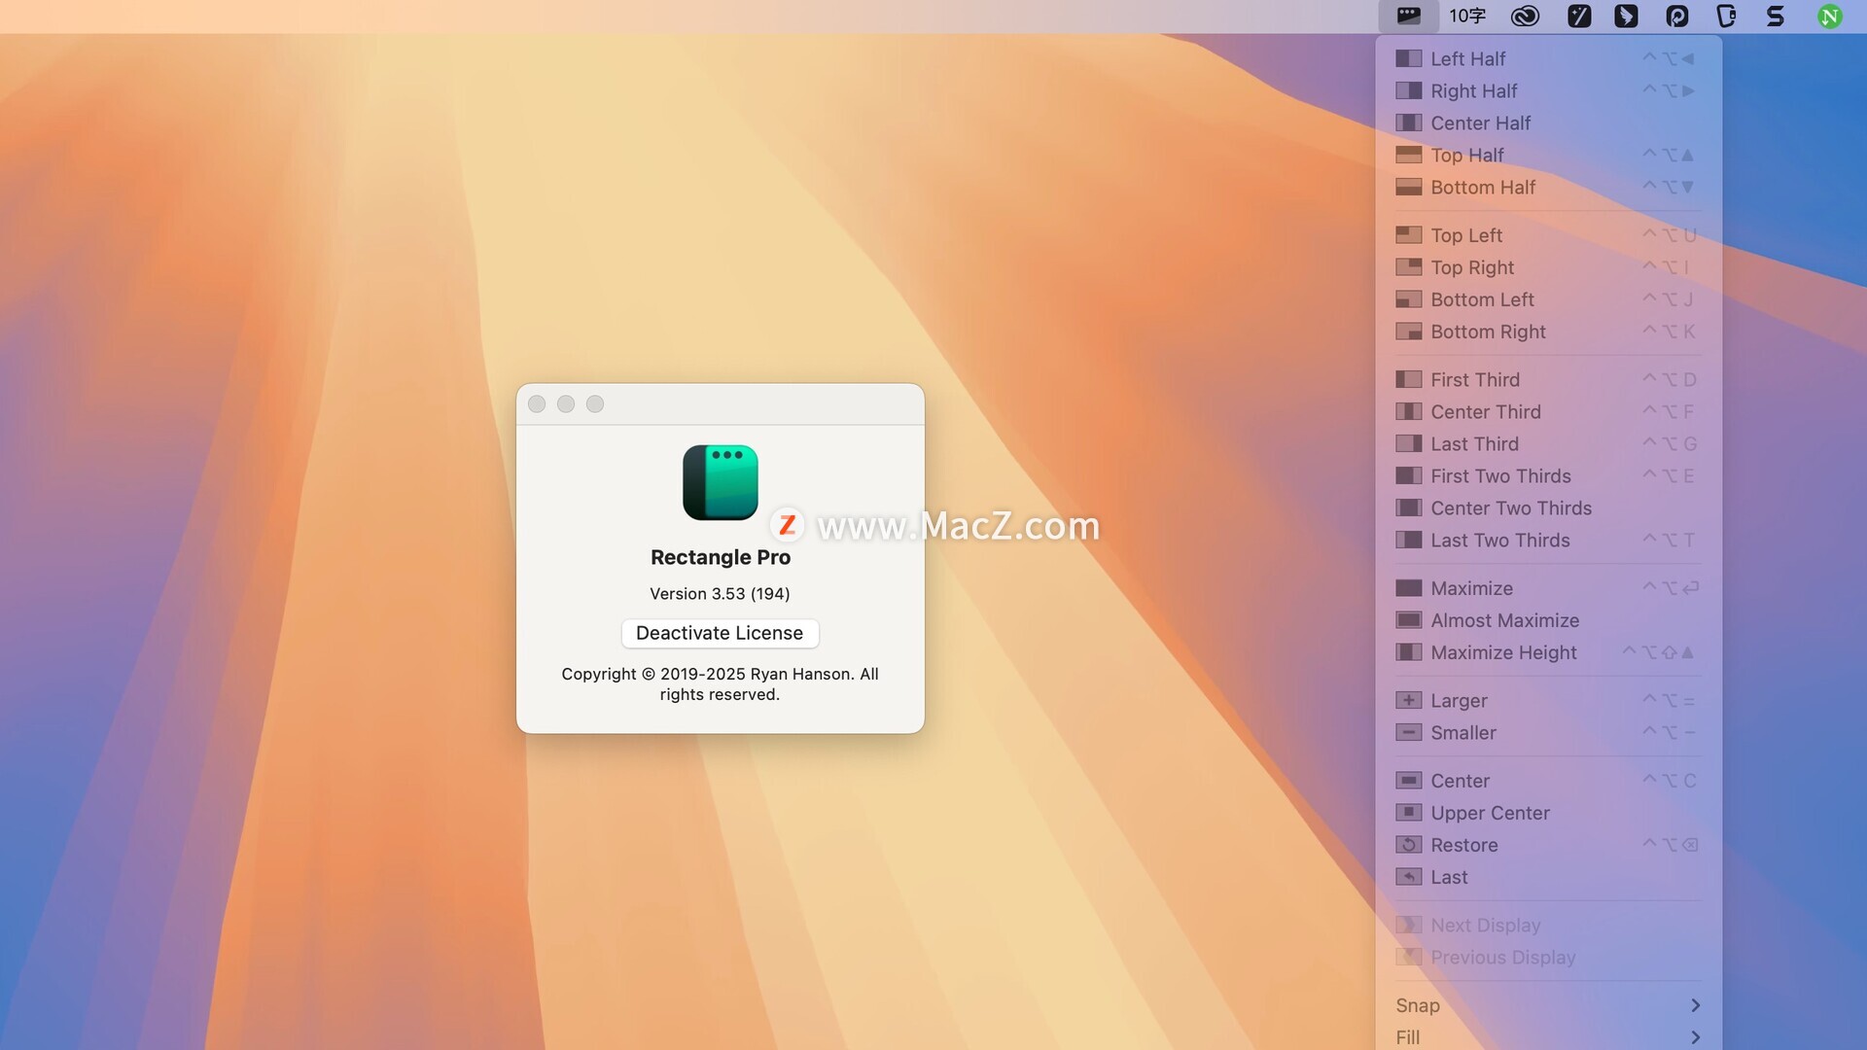Click the Right Half layout icon
The width and height of the screenshot is (1867, 1050).
[1408, 90]
